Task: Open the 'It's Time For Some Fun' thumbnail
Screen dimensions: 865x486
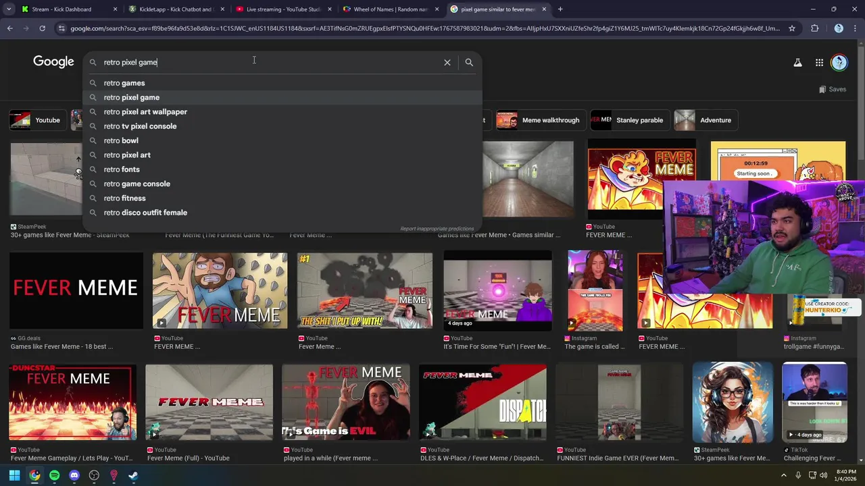Action: tap(497, 290)
